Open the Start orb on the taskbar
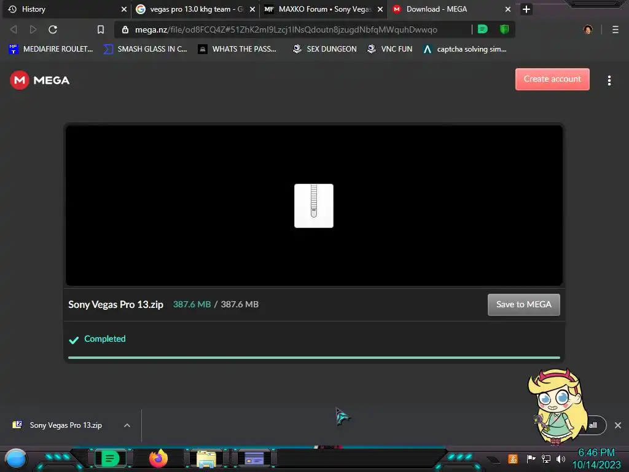The image size is (629, 472). [x=15, y=458]
